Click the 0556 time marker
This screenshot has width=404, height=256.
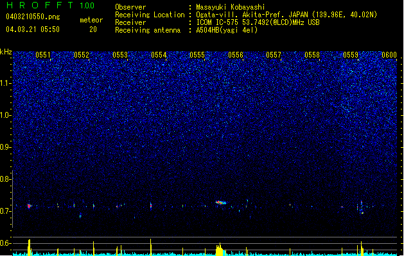tap(236, 55)
